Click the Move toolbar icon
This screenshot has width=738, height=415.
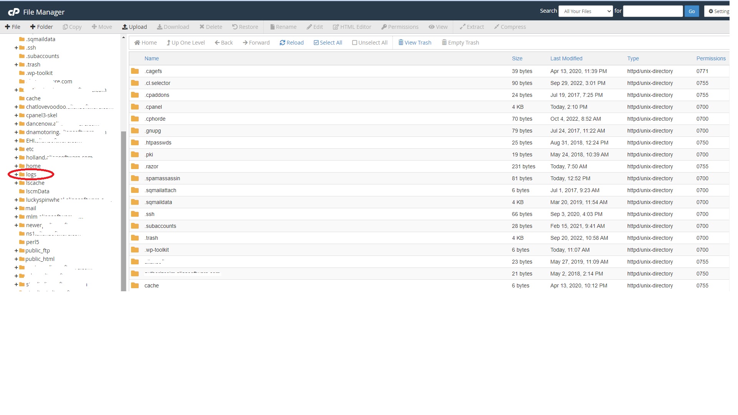[x=102, y=27]
